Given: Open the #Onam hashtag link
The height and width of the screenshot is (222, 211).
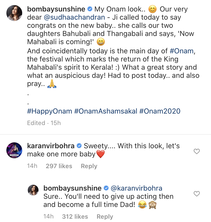Looking at the screenshot, I should [x=181, y=51].
